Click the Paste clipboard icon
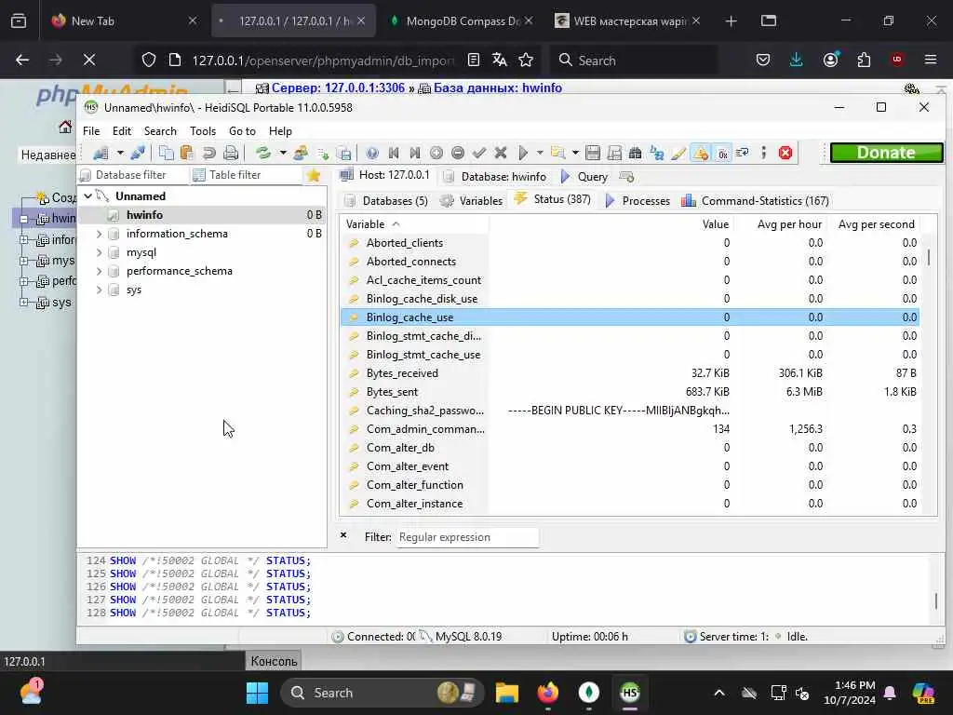The height and width of the screenshot is (715, 953). pos(187,153)
